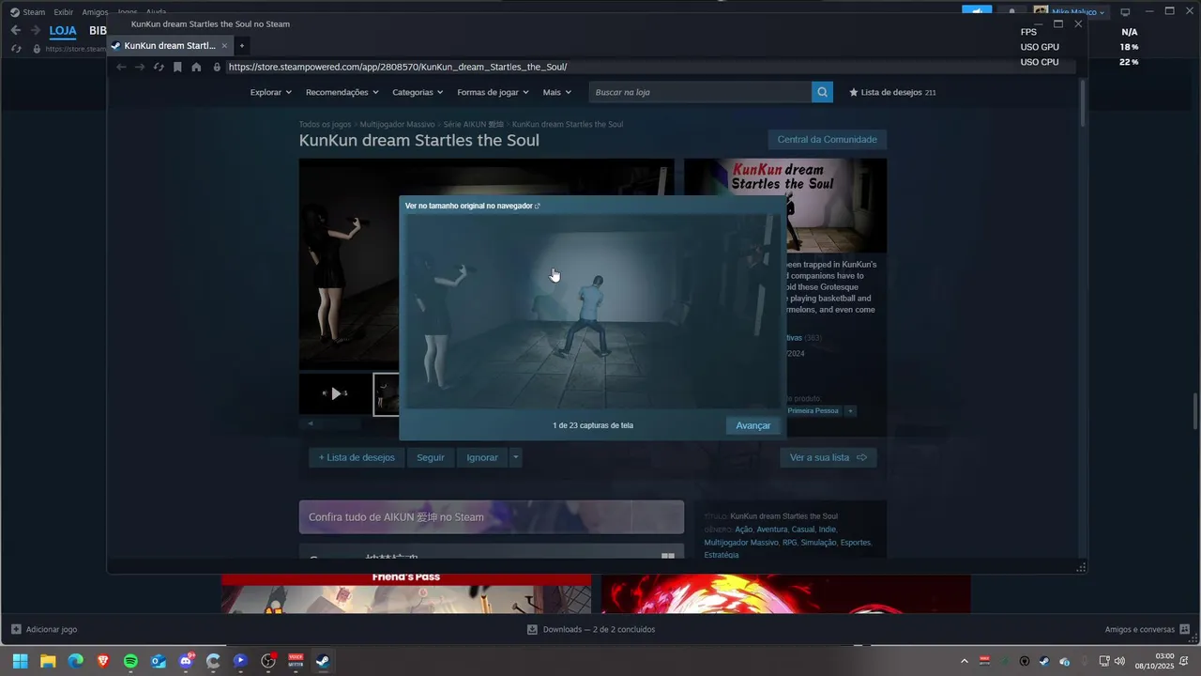Expand the Explorar store menu
The width and height of the screenshot is (1201, 676).
click(x=271, y=92)
